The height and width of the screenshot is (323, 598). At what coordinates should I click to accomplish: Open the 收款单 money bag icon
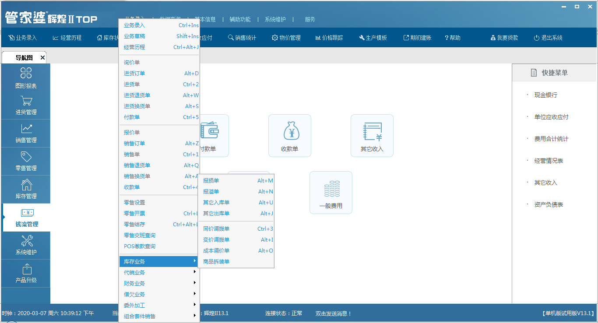(289, 132)
